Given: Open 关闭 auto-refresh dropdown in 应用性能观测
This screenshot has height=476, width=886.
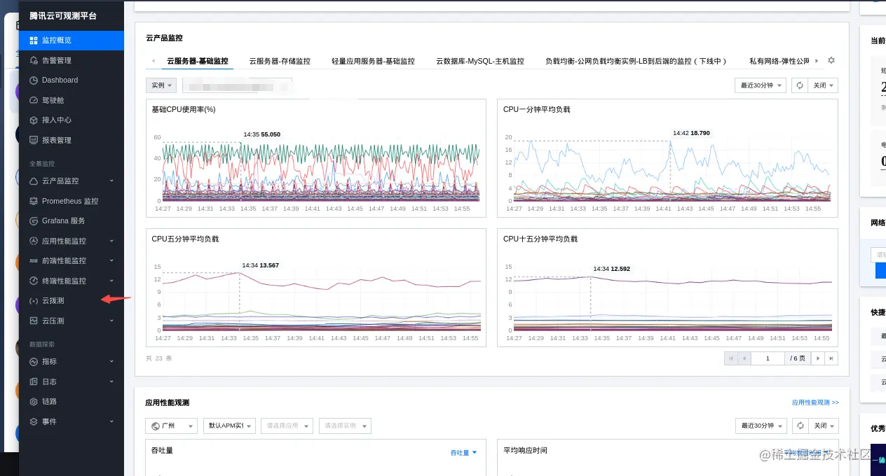Looking at the screenshot, I should 823,426.
